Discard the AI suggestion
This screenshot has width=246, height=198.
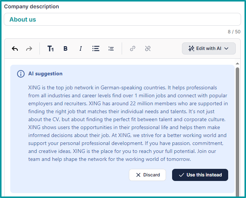147,175
